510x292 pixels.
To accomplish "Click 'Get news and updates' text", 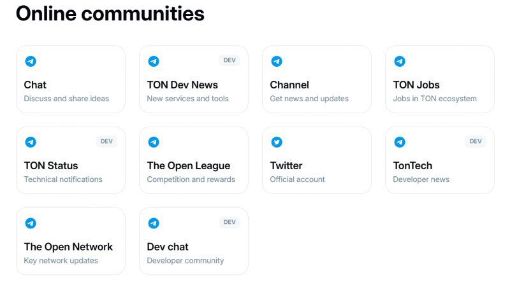I will pos(309,99).
